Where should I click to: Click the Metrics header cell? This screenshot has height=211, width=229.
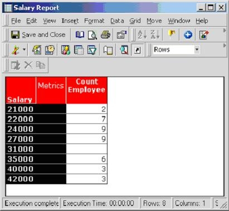[x=51, y=90]
